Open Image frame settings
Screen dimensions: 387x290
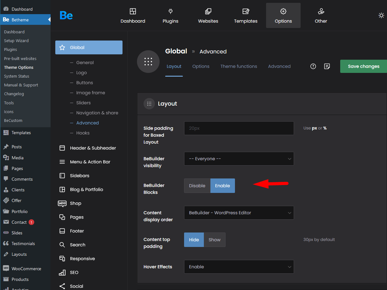90,93
